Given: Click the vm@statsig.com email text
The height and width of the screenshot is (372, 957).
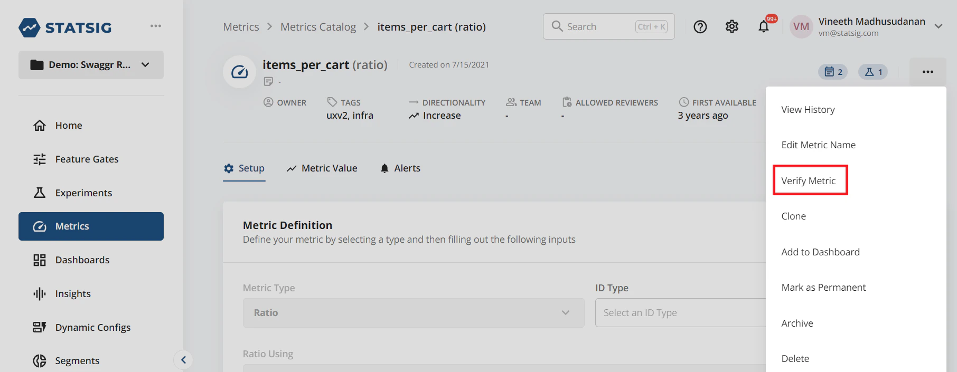Looking at the screenshot, I should pyautogui.click(x=849, y=33).
